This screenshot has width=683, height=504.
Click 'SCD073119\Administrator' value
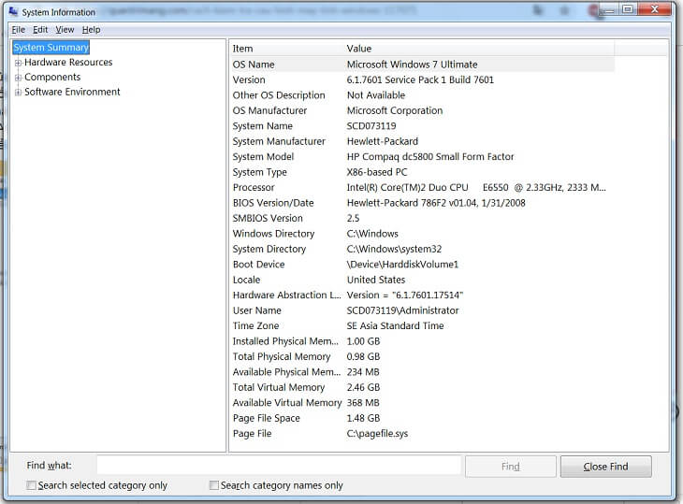pyautogui.click(x=403, y=310)
